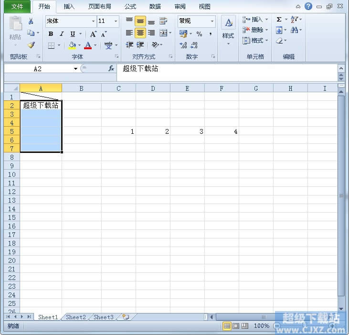Click the Copy icon in clipboard group
Viewport: 349px width, 335px height.
(x=31, y=33)
